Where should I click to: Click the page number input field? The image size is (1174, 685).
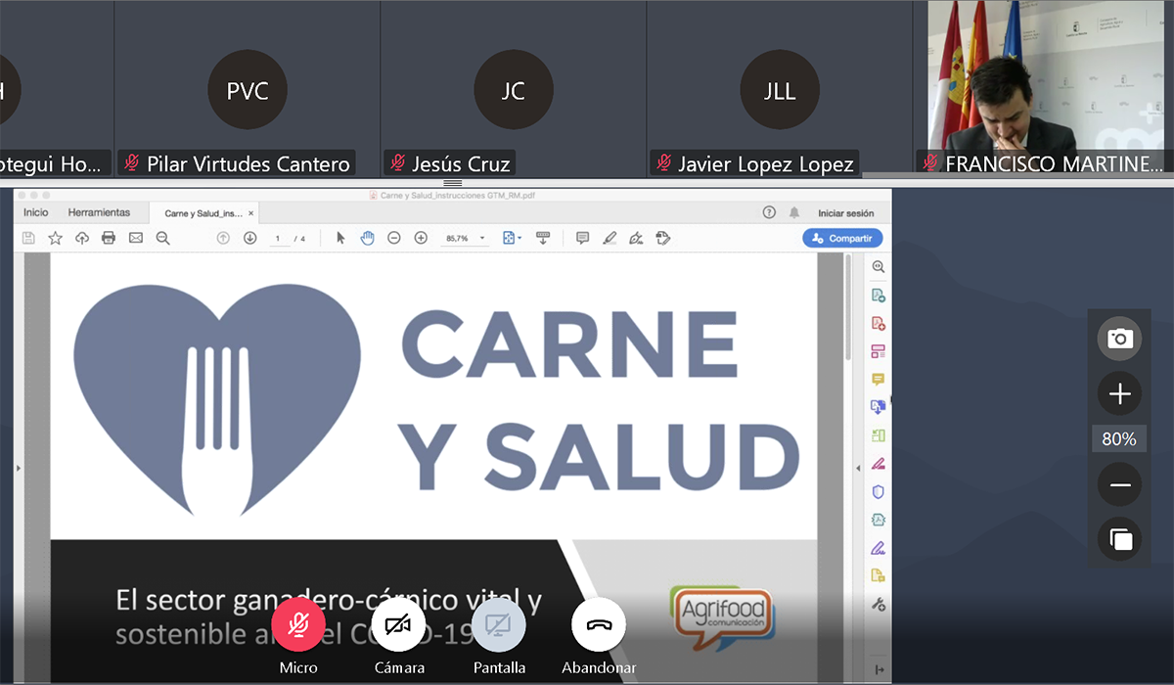tap(279, 238)
